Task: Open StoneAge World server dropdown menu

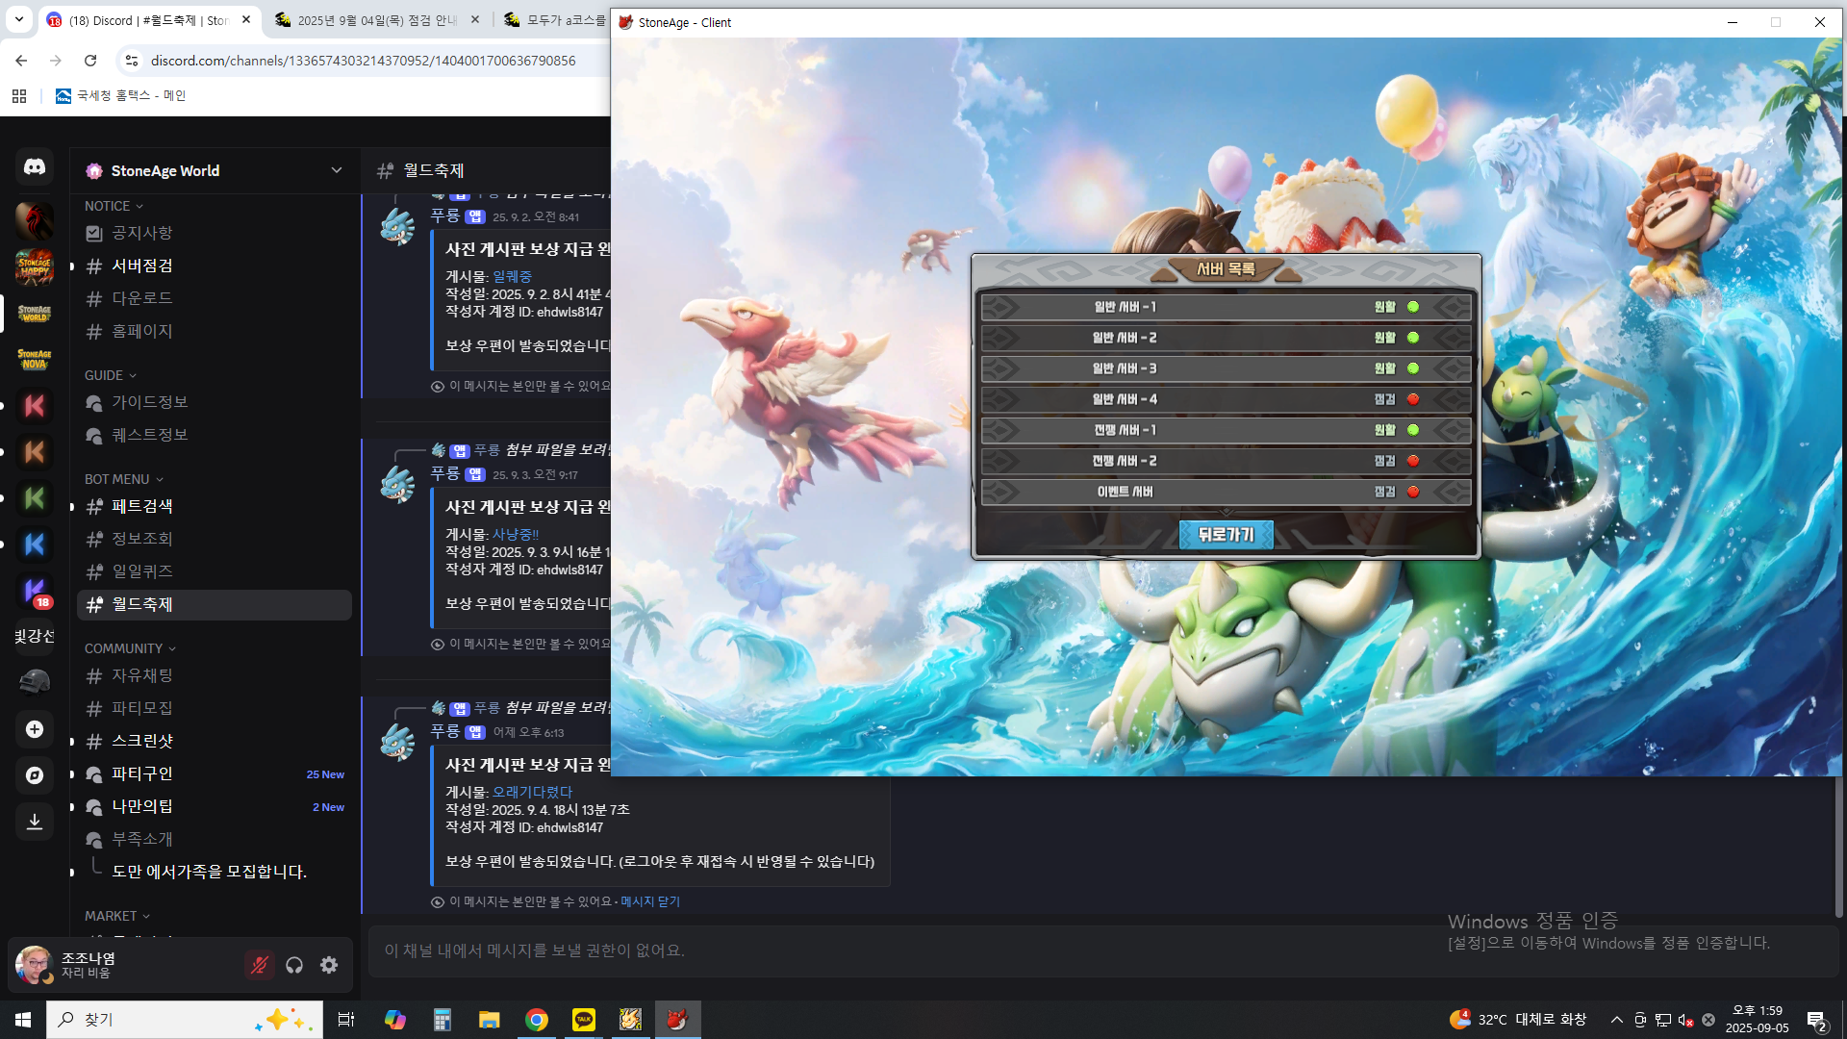Action: [336, 170]
